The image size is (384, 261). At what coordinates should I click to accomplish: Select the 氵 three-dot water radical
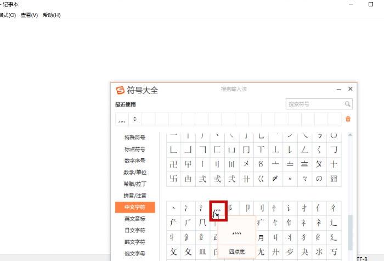point(202,208)
